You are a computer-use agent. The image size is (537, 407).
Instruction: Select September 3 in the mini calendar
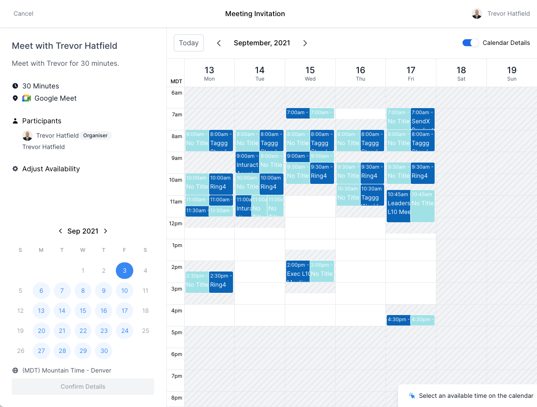pos(125,271)
